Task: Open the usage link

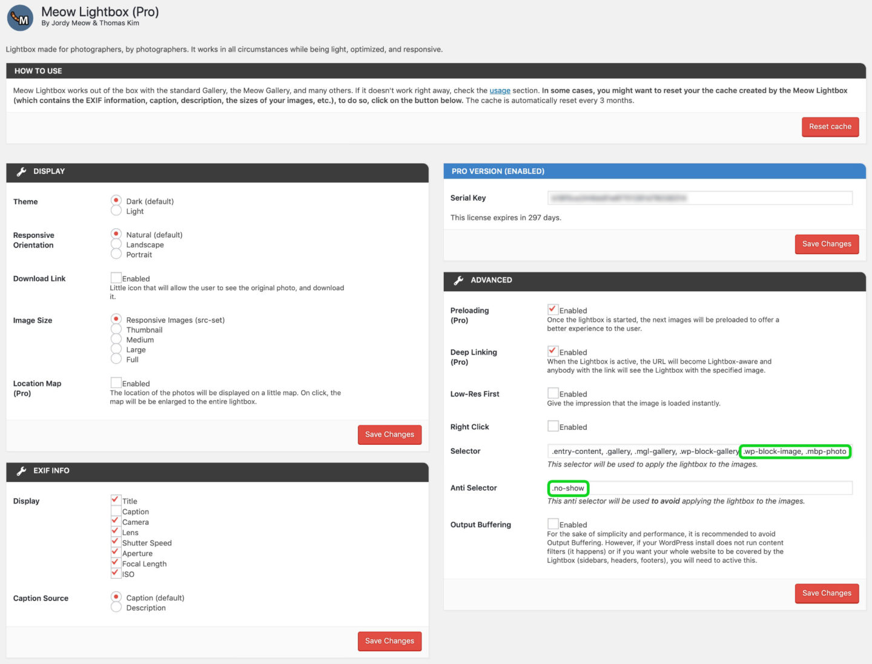Action: point(500,91)
